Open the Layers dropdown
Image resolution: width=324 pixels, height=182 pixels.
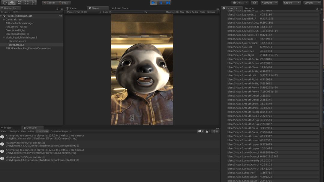coord(292,3)
